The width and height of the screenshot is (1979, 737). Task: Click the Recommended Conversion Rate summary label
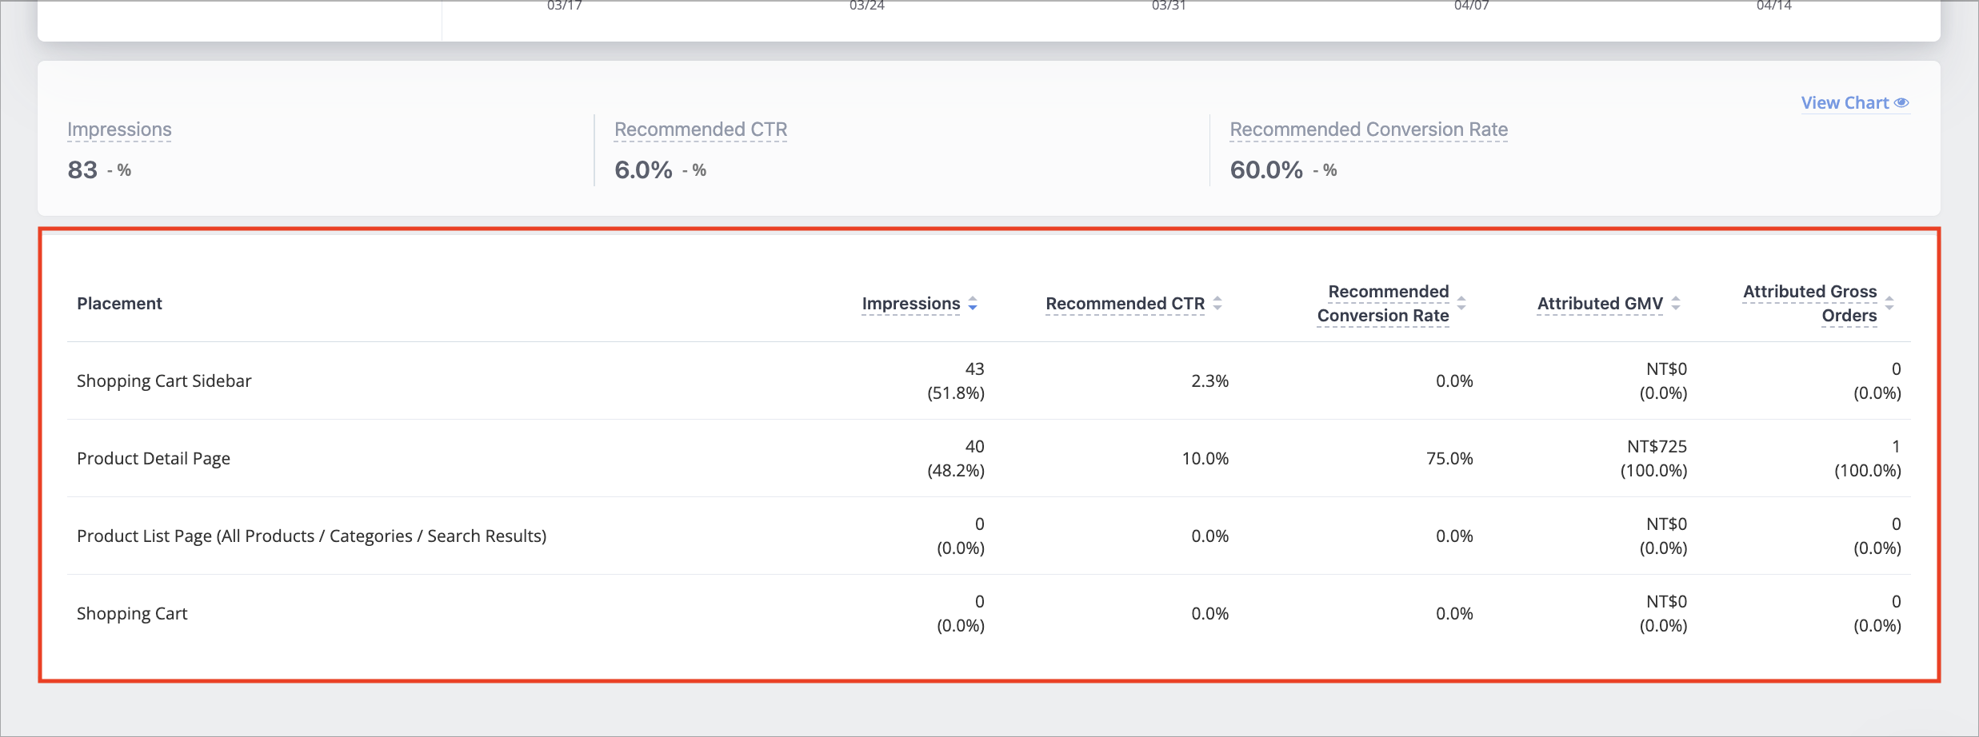pyautogui.click(x=1369, y=129)
